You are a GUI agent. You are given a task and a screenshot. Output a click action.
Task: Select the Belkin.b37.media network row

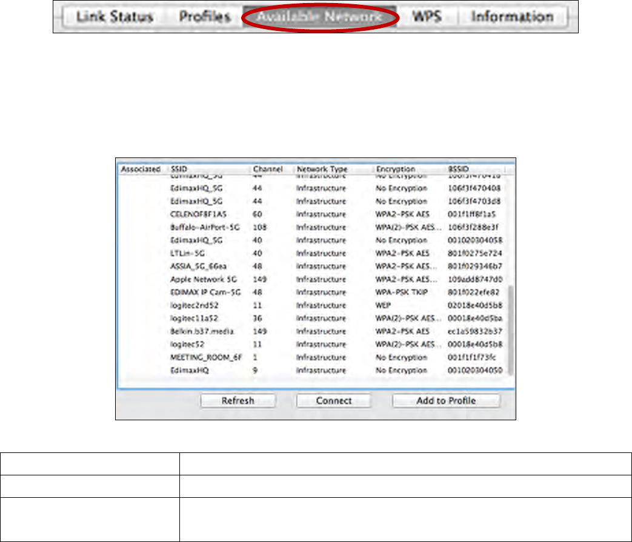(x=313, y=331)
